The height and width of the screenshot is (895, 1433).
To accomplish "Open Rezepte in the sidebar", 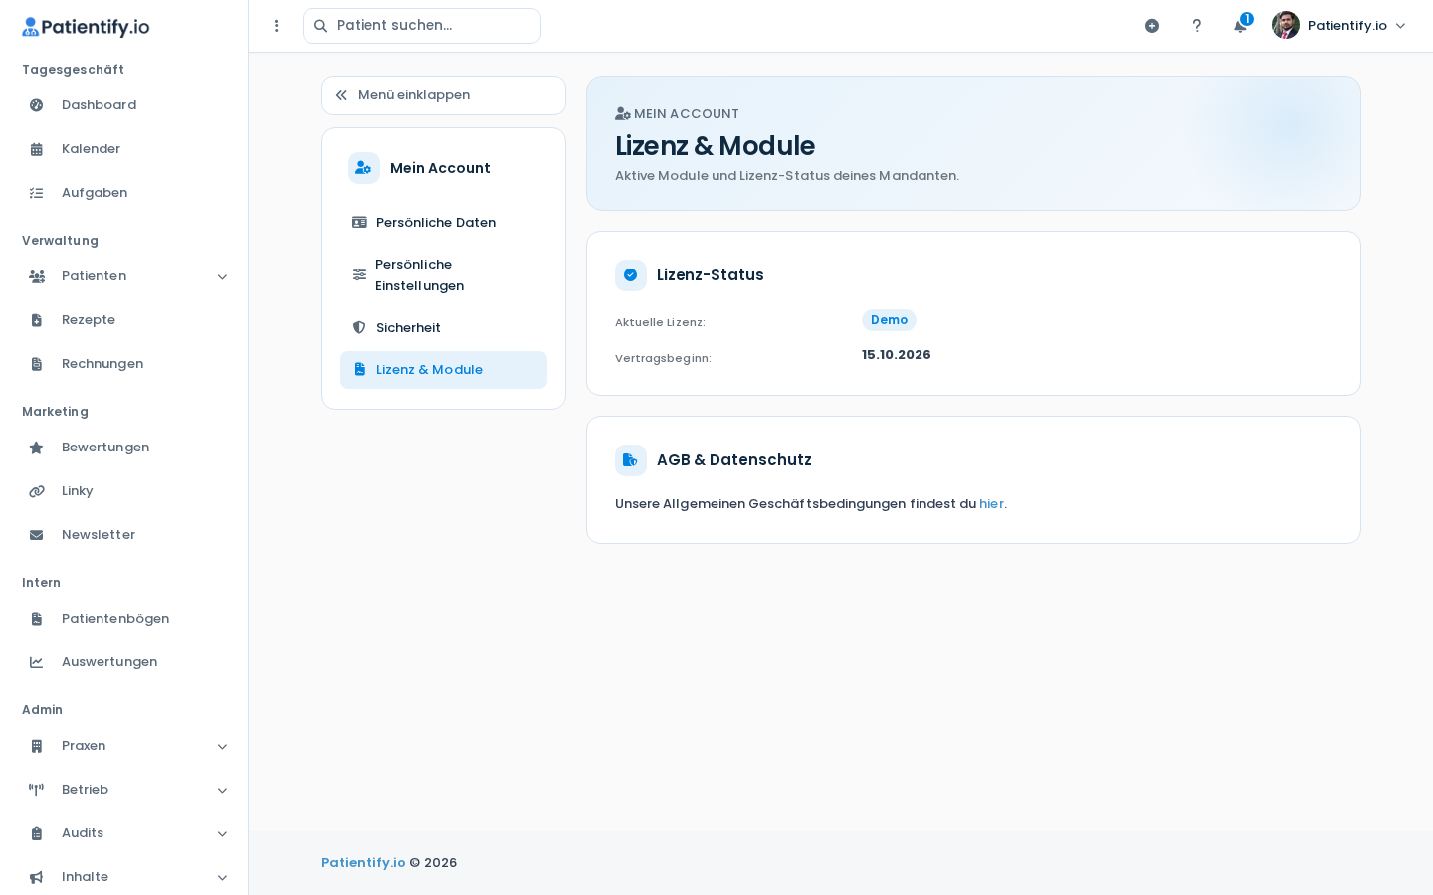I will (x=123, y=320).
